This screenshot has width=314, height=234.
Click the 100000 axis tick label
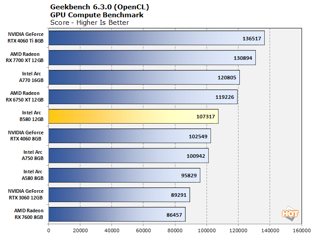tap(207, 230)
